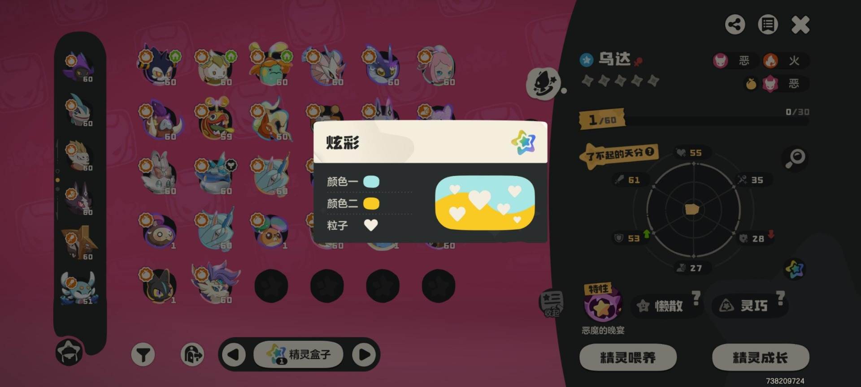Click the black cat silhouette icon
The height and width of the screenshot is (387, 861).
[544, 83]
